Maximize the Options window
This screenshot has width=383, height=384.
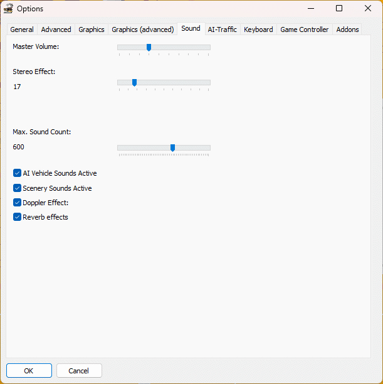339,9
